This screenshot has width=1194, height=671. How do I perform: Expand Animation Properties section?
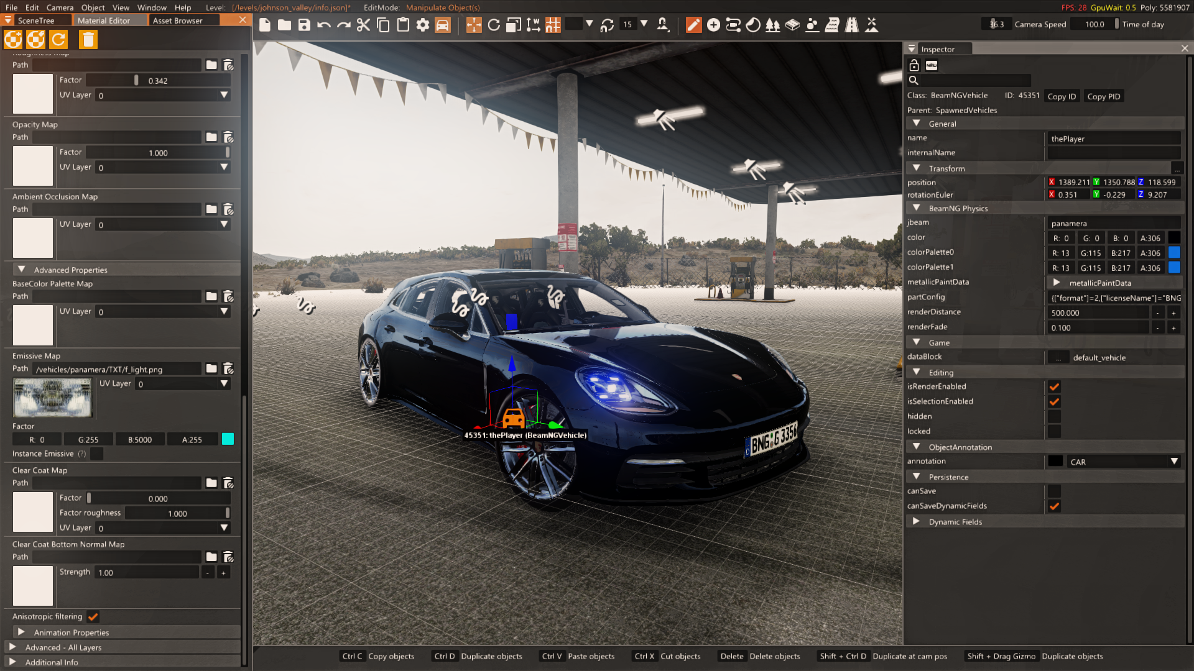point(126,632)
